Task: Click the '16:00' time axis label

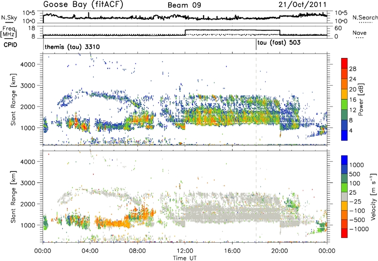Action: (x=232, y=251)
